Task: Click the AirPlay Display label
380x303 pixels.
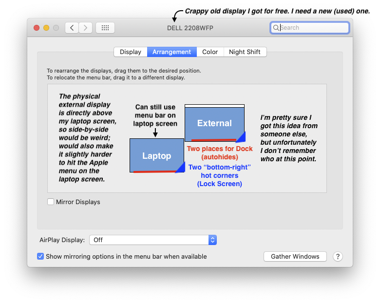Action: [x=62, y=240]
